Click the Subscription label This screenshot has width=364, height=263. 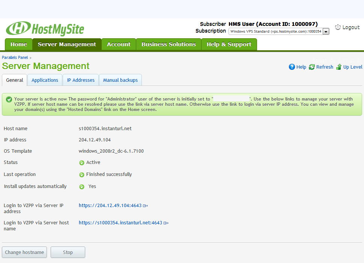pos(211,31)
